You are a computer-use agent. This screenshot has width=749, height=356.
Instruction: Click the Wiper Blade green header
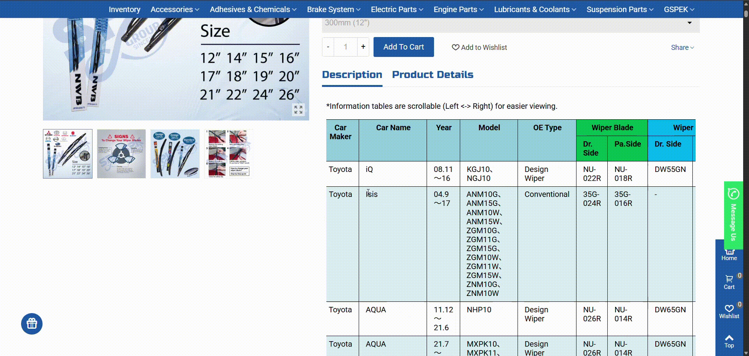point(612,128)
